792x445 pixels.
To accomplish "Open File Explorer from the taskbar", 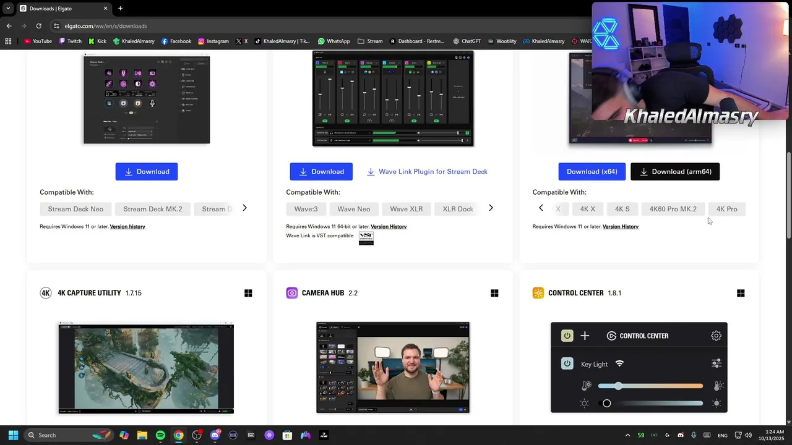I will tap(142, 435).
